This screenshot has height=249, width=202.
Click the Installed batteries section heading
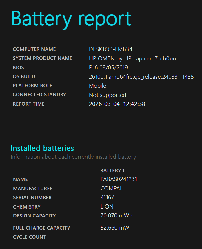(42, 148)
